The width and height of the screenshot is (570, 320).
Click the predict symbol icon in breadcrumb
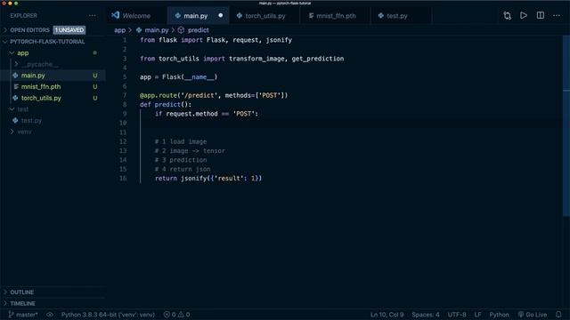pos(181,30)
